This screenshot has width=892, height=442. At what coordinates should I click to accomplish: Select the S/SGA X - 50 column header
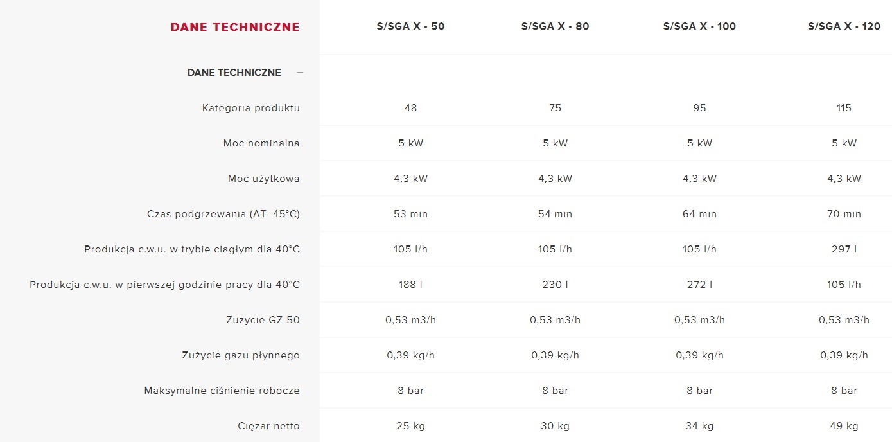tap(411, 26)
